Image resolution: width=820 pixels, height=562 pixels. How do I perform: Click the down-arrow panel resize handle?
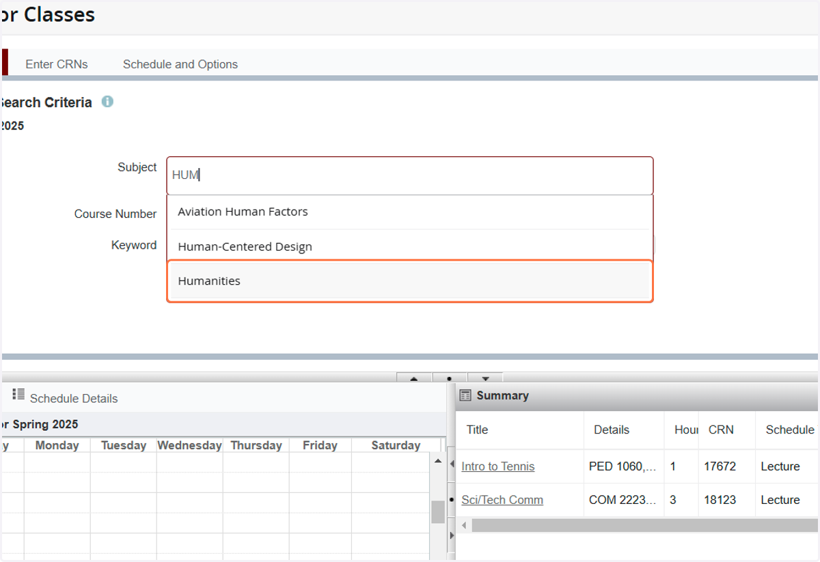pos(485,378)
